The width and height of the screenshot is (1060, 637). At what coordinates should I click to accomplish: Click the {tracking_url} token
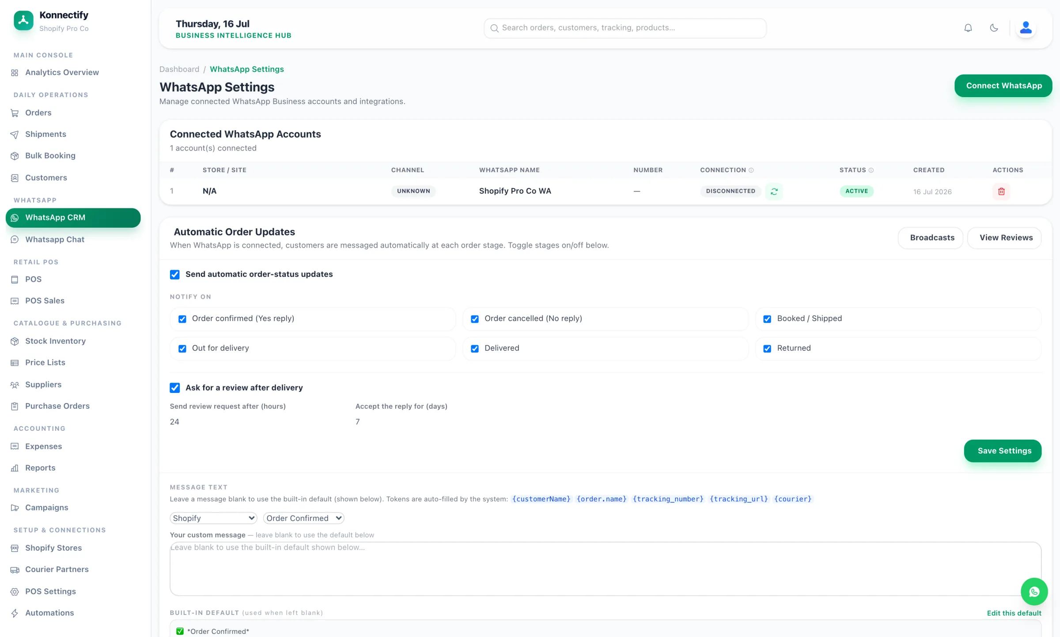click(x=739, y=499)
